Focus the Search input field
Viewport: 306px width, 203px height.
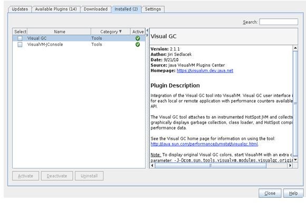[x=279, y=22]
